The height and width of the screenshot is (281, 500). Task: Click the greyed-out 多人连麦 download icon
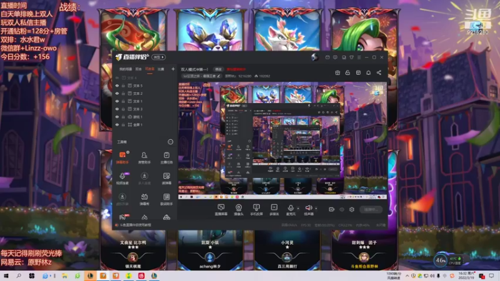pyautogui.click(x=144, y=176)
